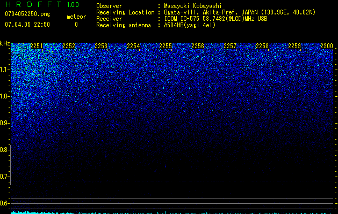Click the Receiving antenna label

[124, 25]
